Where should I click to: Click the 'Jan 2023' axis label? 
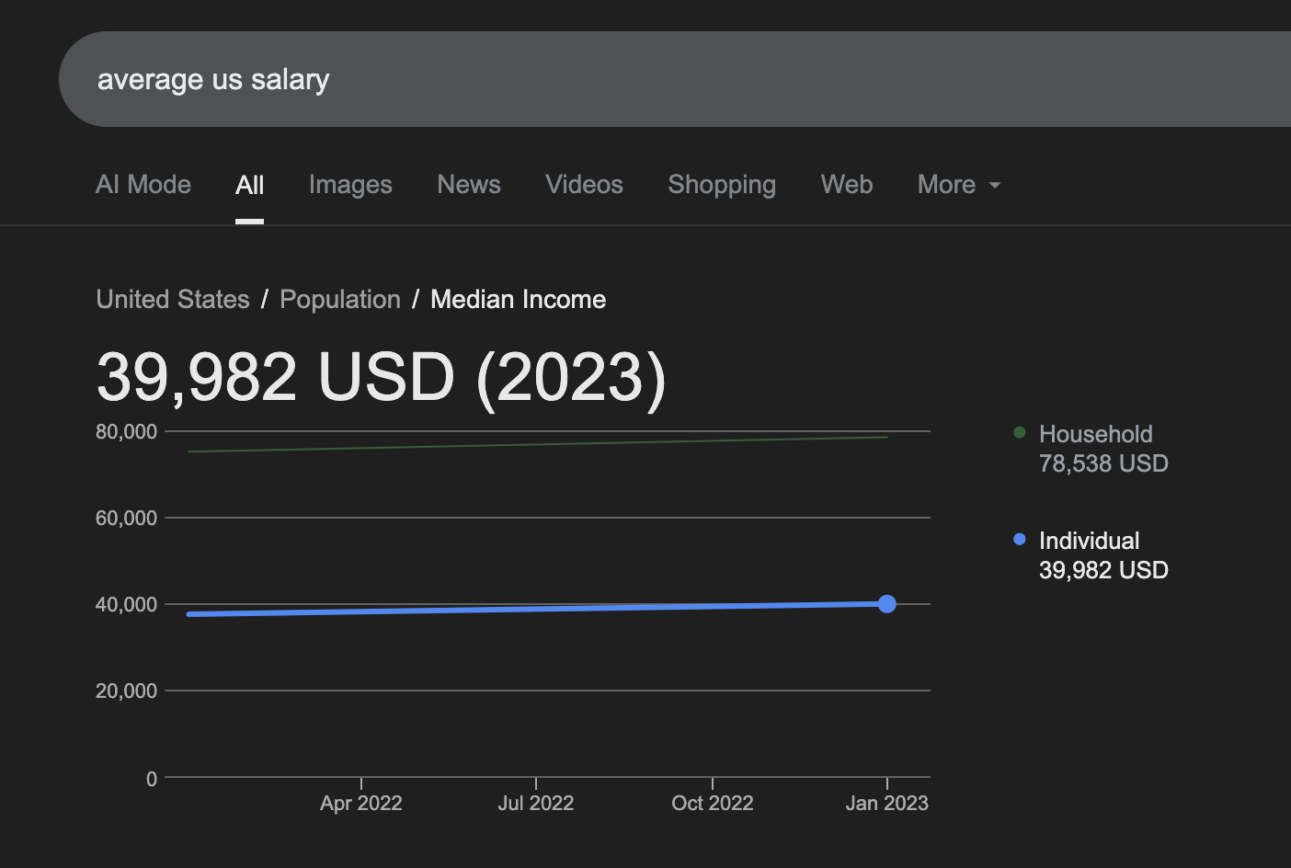[886, 803]
